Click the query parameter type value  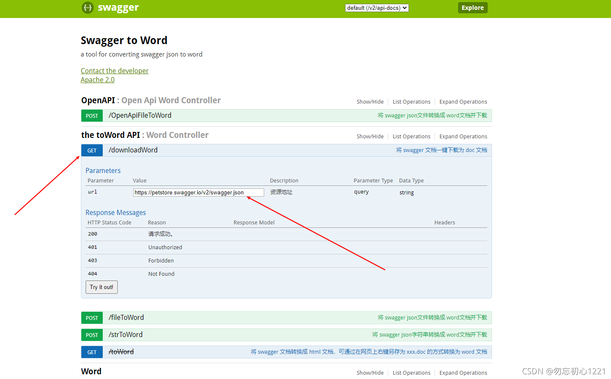361,192
